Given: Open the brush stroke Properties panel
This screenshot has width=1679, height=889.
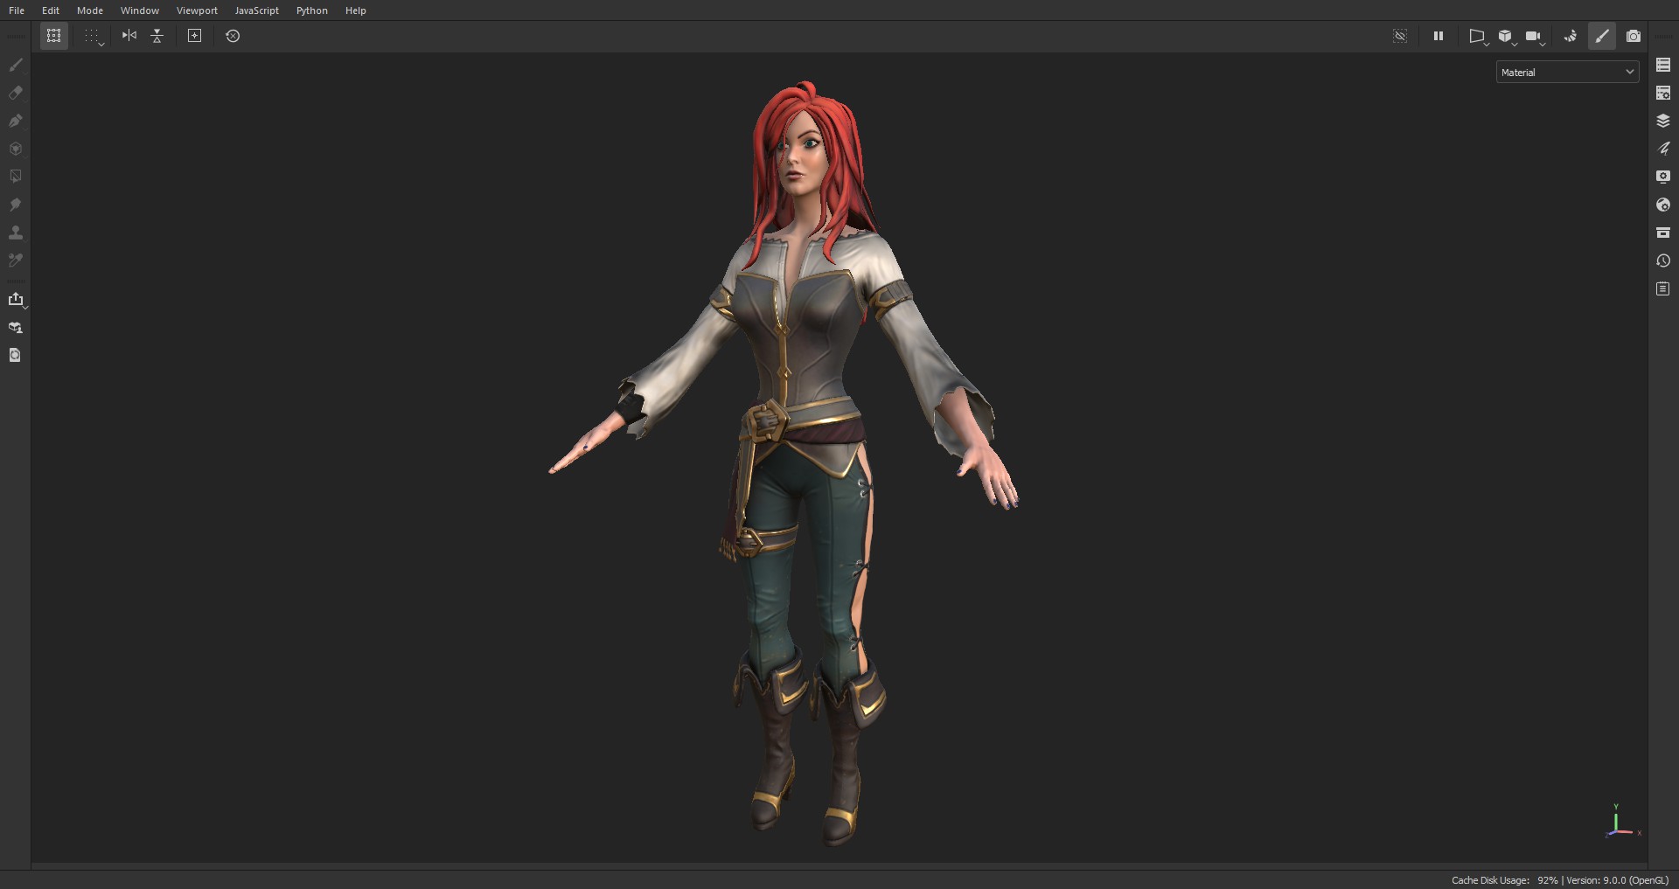Looking at the screenshot, I should tap(1663, 149).
